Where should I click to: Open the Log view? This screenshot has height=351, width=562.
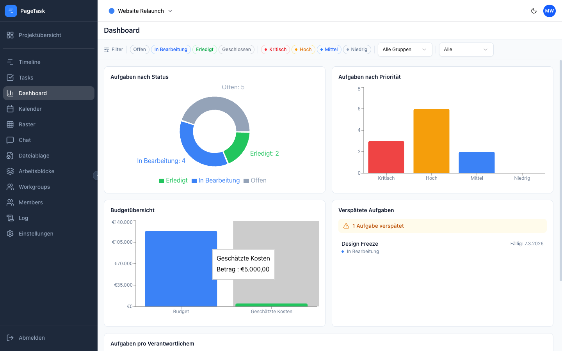[23, 218]
